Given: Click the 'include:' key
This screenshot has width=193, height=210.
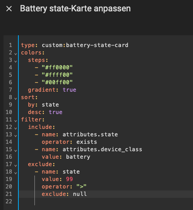Looking at the screenshot, I should click(x=41, y=127).
